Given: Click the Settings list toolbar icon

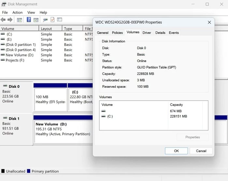Looking at the screenshot, I should click(60, 20).
